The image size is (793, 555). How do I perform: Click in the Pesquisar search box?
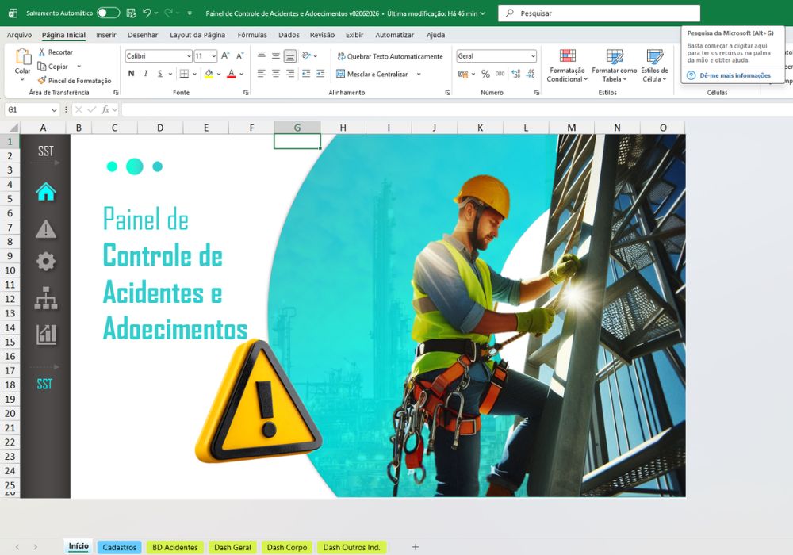pos(599,13)
